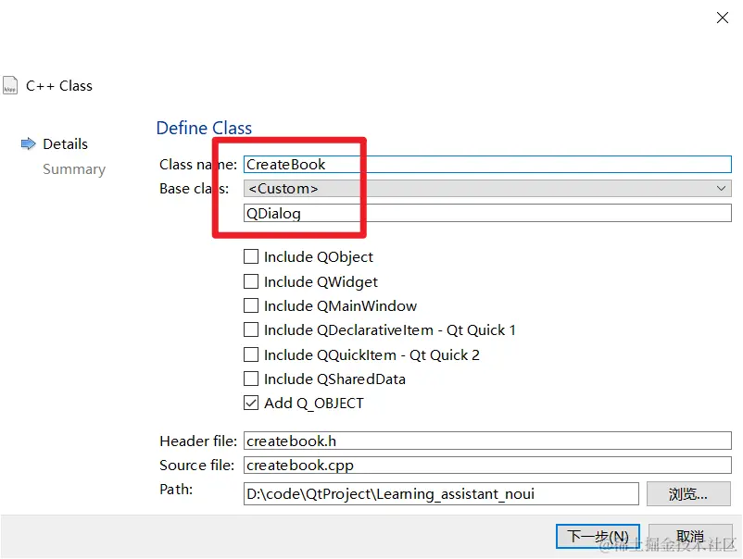Viewport: 743px width, 559px height.
Task: Click the 浏览... browse button
Action: coord(688,493)
